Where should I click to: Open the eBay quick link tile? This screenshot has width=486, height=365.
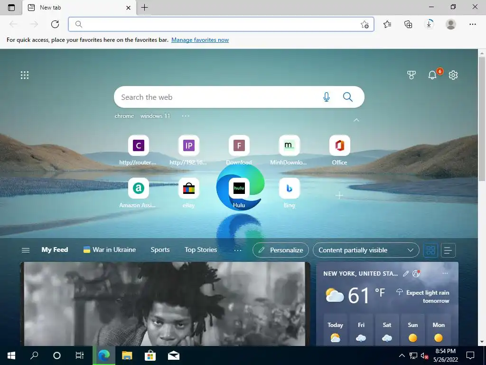click(188, 193)
